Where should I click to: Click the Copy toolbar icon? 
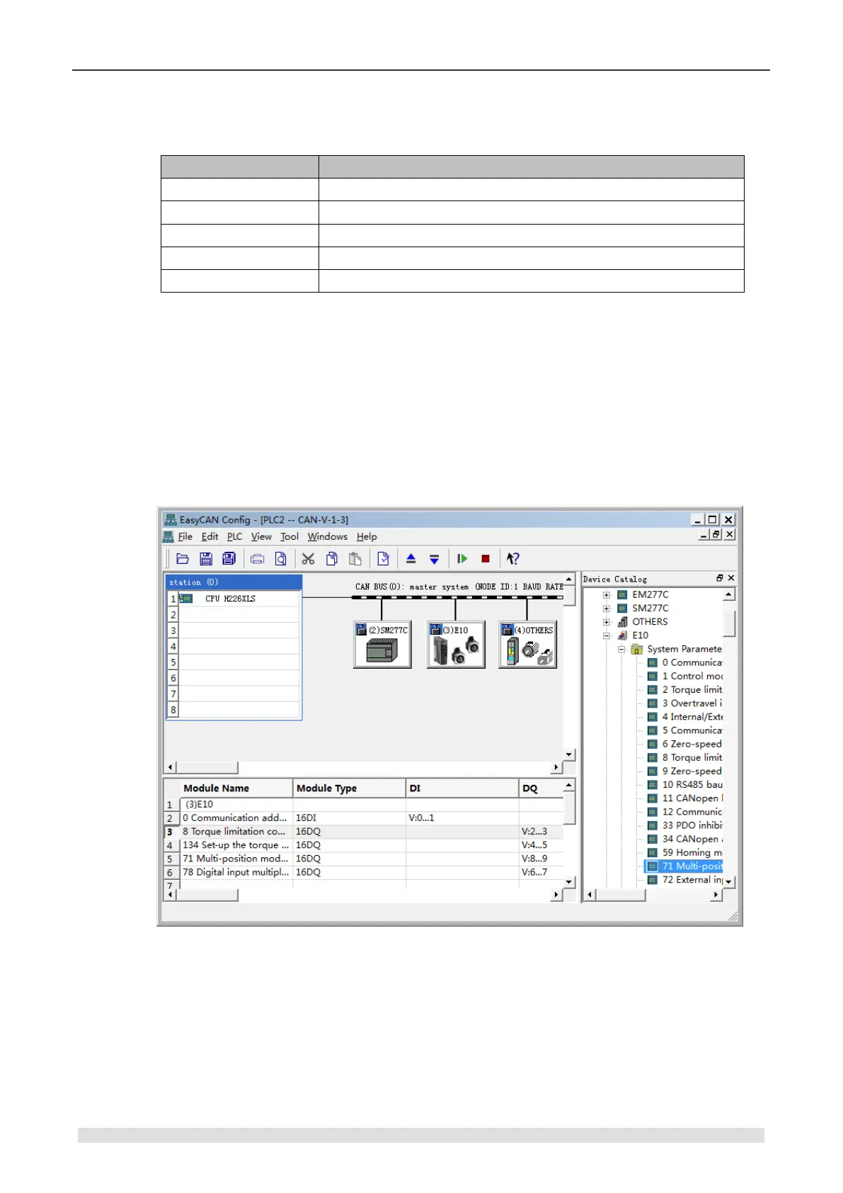coord(331,559)
